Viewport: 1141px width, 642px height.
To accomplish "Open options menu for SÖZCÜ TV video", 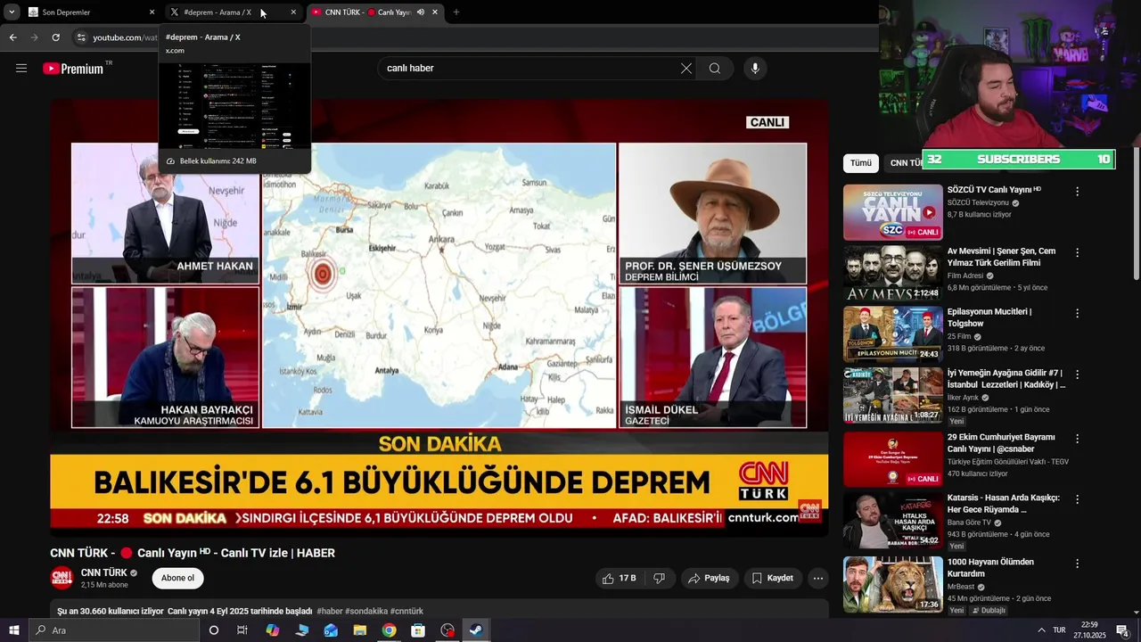I will pos(1077,192).
